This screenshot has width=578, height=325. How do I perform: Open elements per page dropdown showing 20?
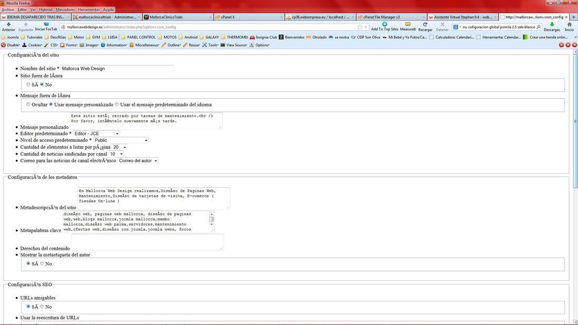pyautogui.click(x=119, y=147)
